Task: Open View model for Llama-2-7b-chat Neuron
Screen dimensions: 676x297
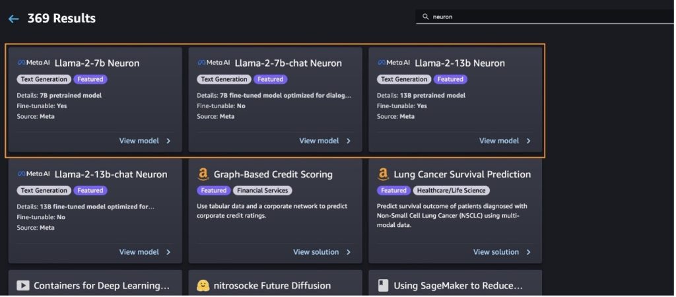Action: click(x=319, y=141)
